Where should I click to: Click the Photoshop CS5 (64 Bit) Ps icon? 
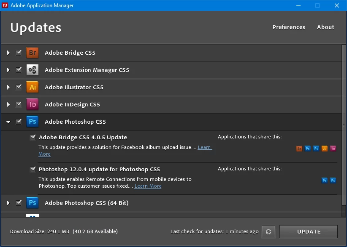point(33,203)
